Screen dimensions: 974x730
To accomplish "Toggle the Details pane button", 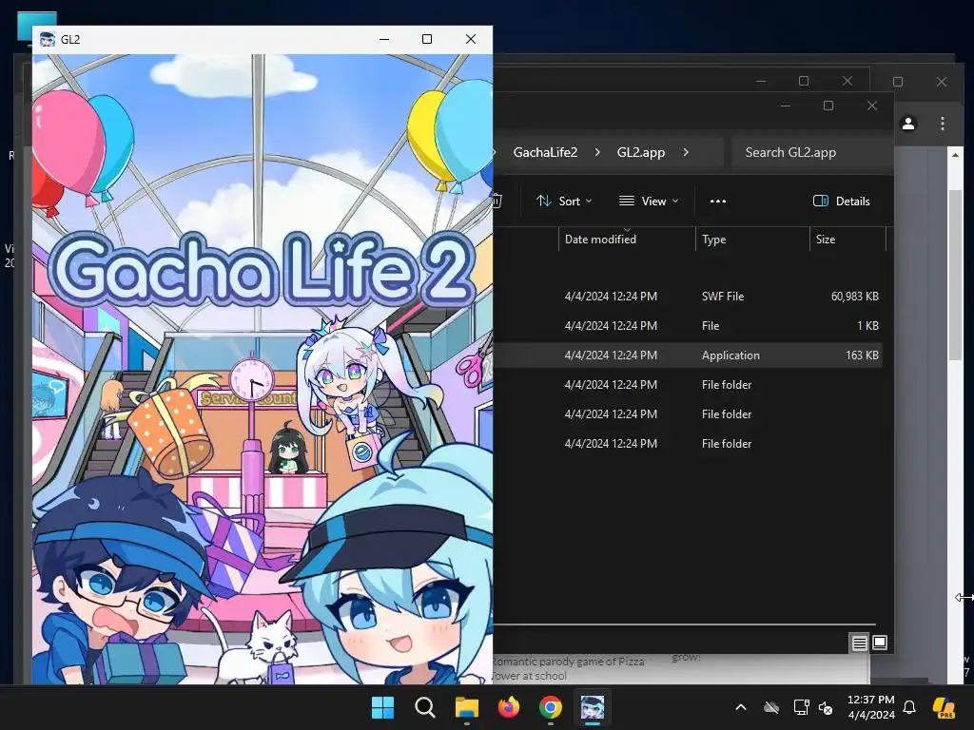I will [842, 202].
